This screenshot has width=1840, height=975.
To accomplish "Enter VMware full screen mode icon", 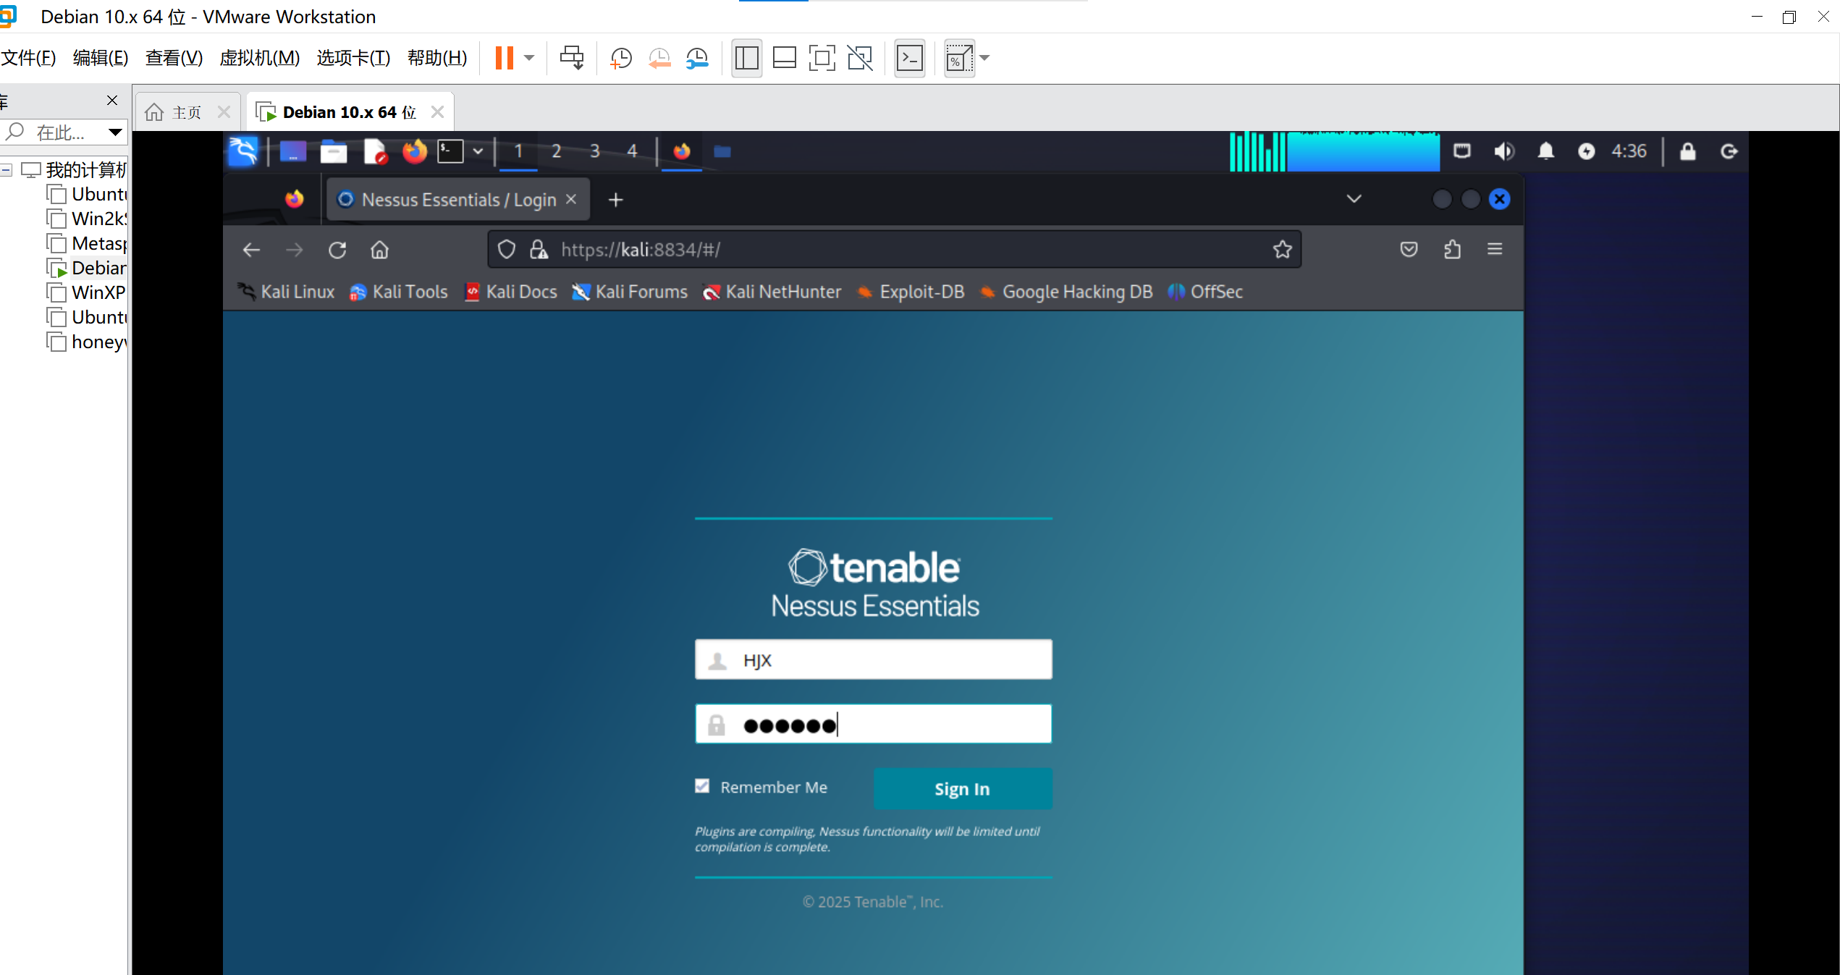I will 822,58.
